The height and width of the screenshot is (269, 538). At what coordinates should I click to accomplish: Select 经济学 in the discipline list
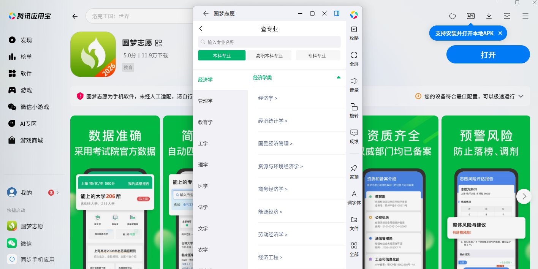220,80
